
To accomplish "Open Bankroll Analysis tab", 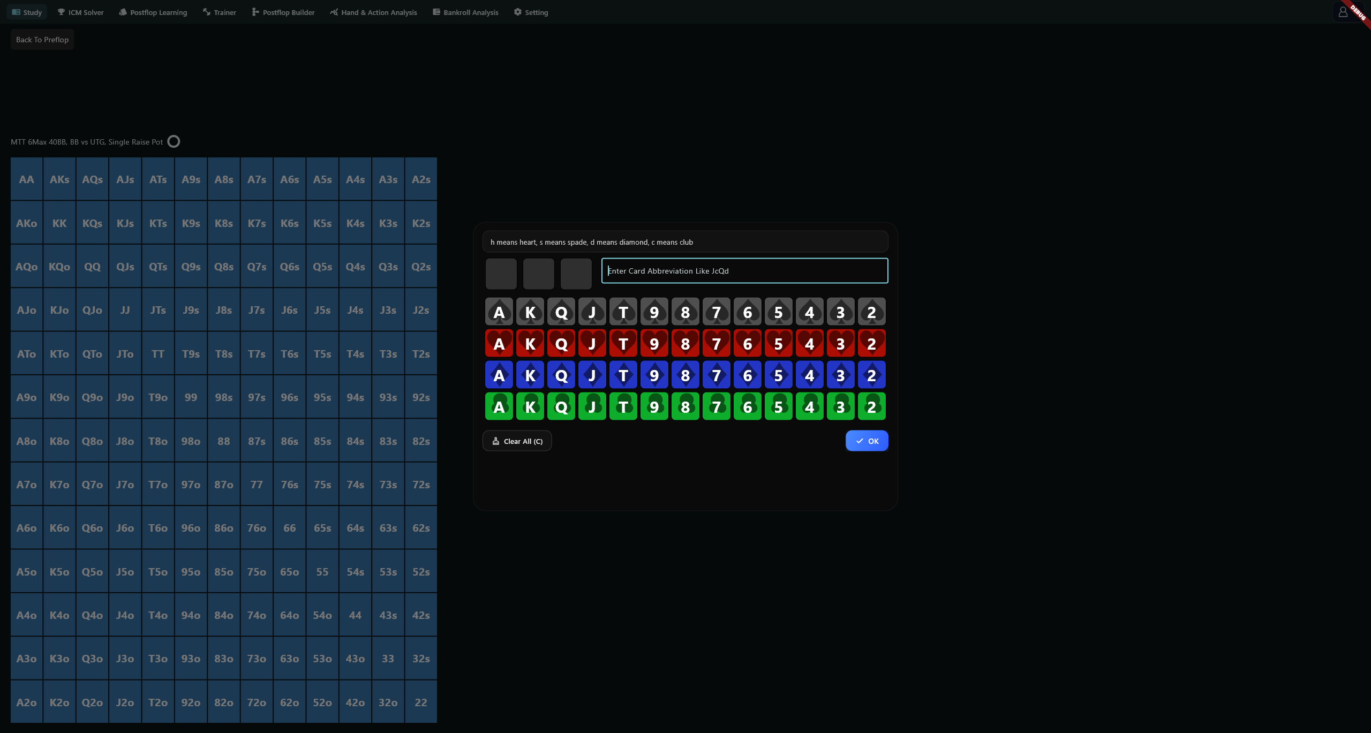I will (x=465, y=12).
